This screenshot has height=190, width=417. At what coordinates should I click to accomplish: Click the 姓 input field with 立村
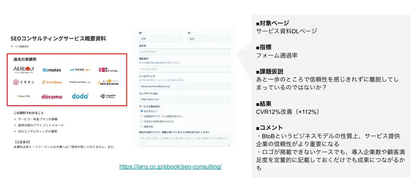pos(160,39)
